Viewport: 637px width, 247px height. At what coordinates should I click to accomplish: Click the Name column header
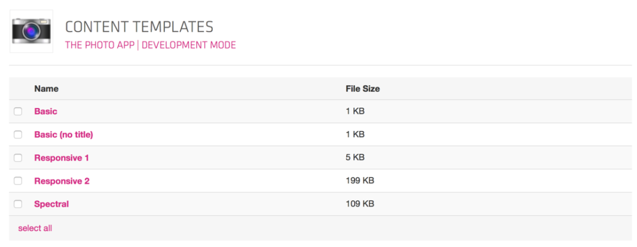tap(46, 88)
